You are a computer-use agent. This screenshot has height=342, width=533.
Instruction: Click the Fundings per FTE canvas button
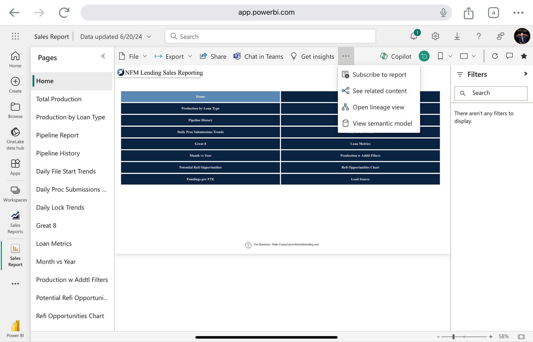point(200,179)
